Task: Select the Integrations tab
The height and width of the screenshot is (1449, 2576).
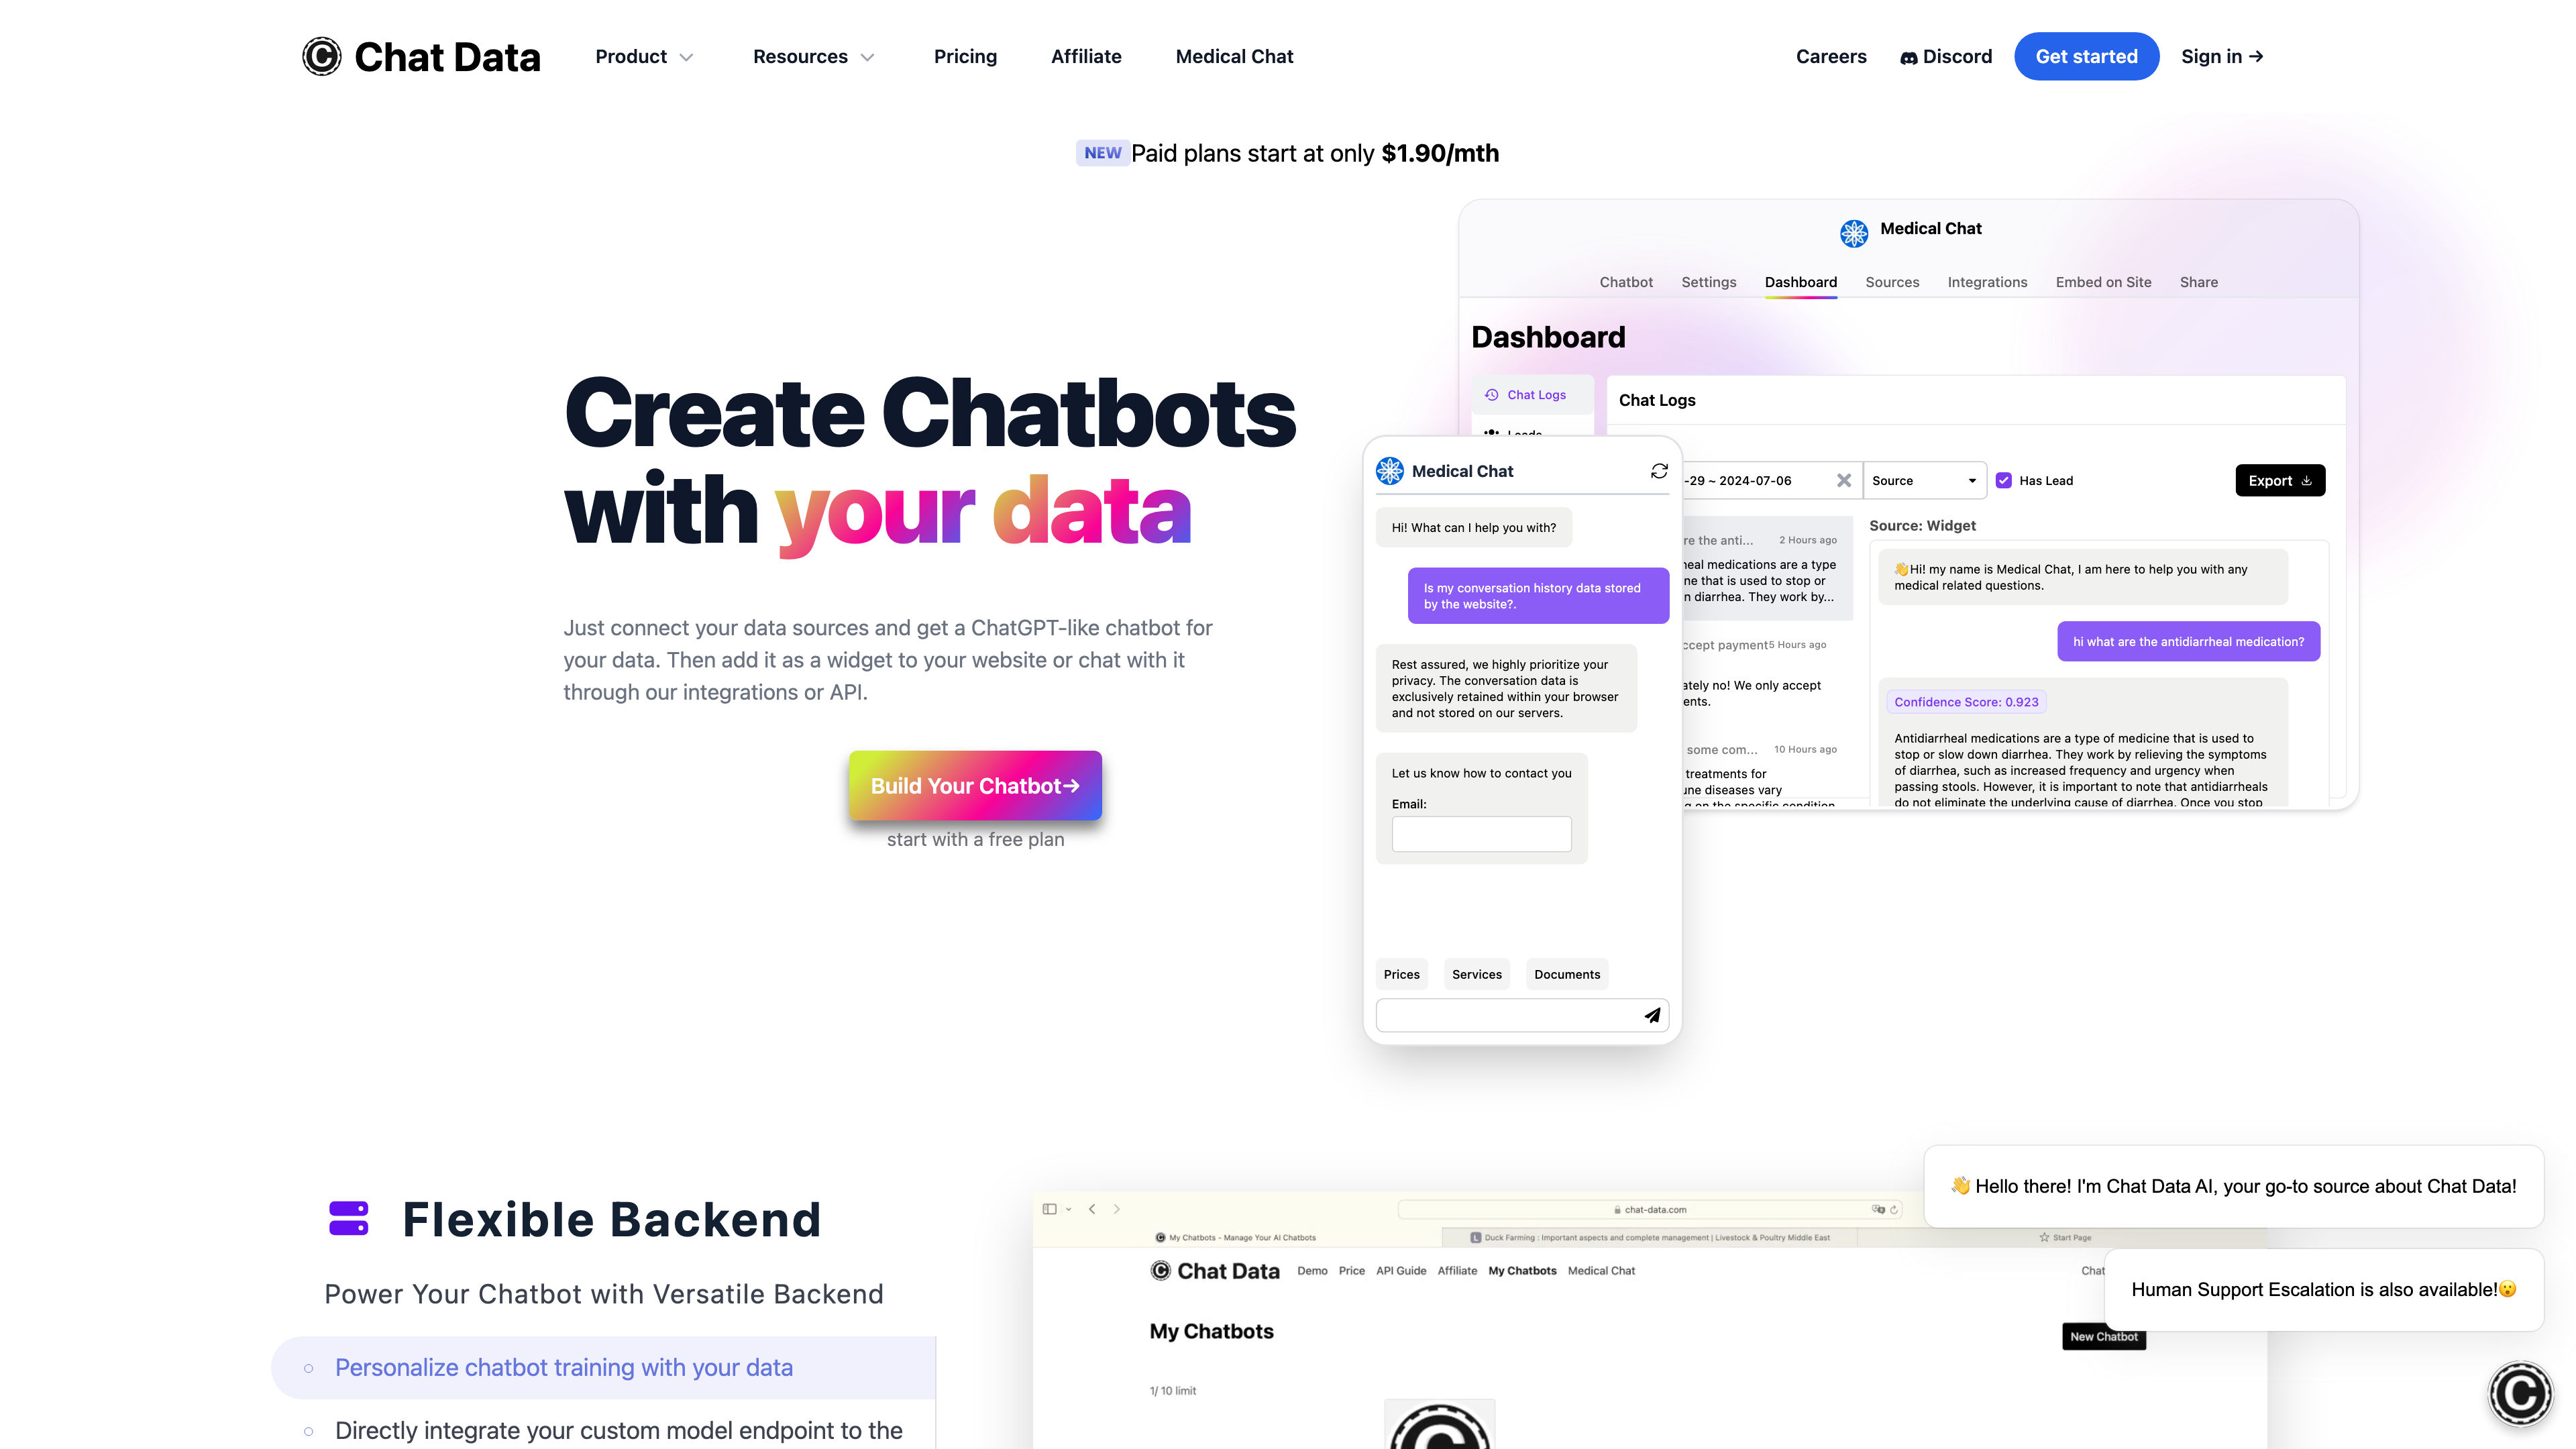Action: point(1985,281)
